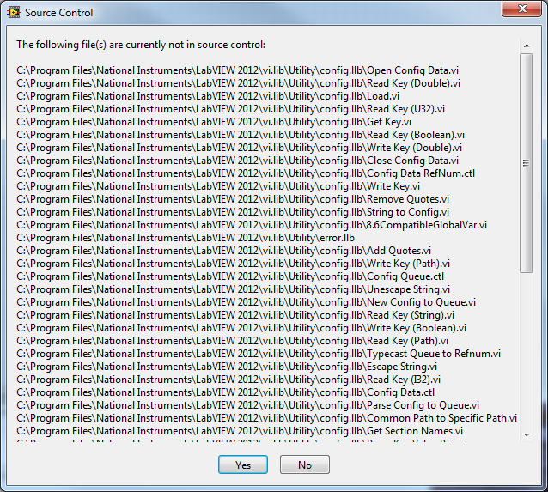This screenshot has height=492, width=548.
Task: Select the Unescape String.vi line
Action: (x=233, y=289)
